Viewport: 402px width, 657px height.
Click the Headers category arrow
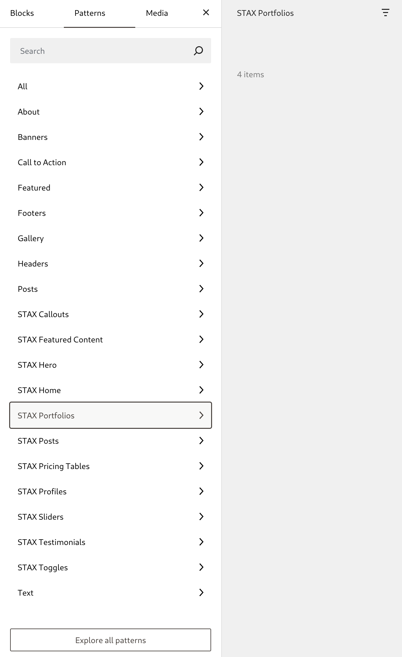click(x=201, y=263)
